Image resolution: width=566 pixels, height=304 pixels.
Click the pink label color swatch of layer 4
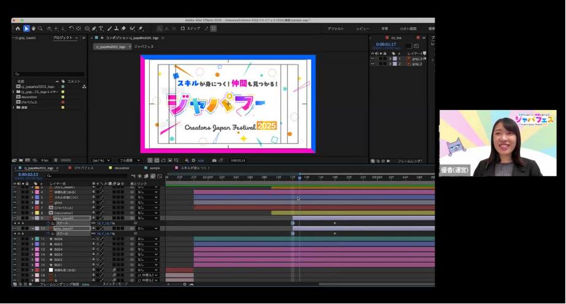click(x=37, y=192)
